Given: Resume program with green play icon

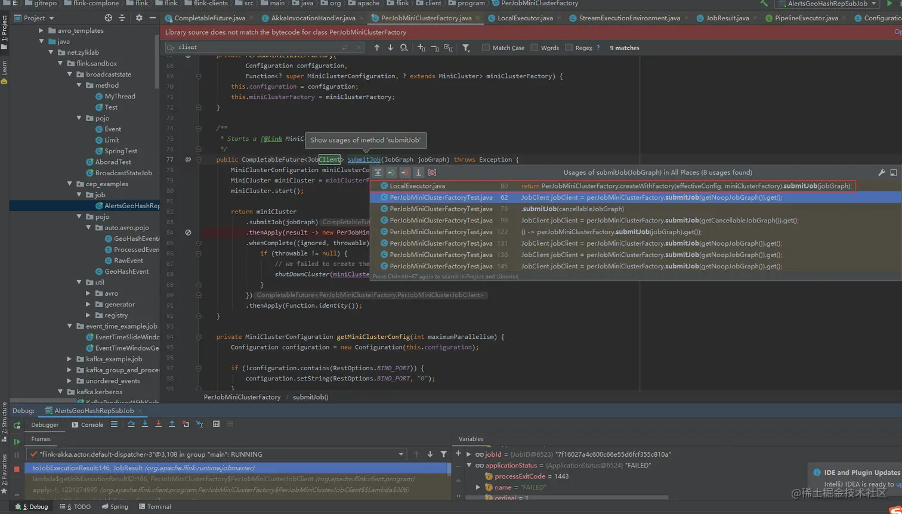Looking at the screenshot, I should click(17, 442).
